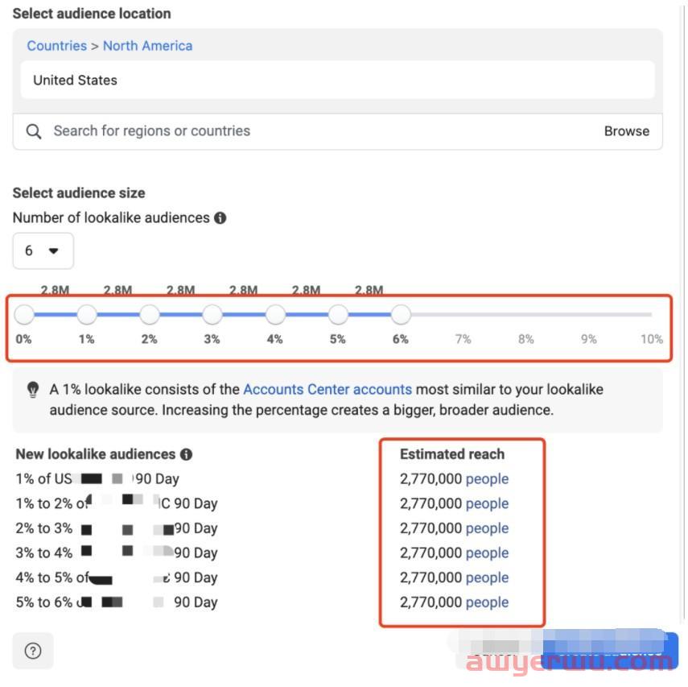Select the United States location entry
The height and width of the screenshot is (687, 688).
point(75,81)
